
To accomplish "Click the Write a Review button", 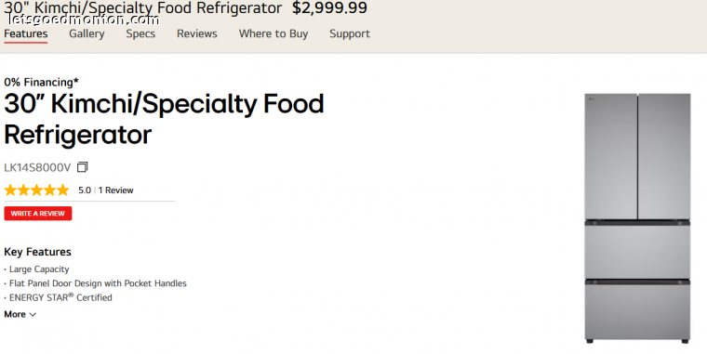I will [x=38, y=214].
